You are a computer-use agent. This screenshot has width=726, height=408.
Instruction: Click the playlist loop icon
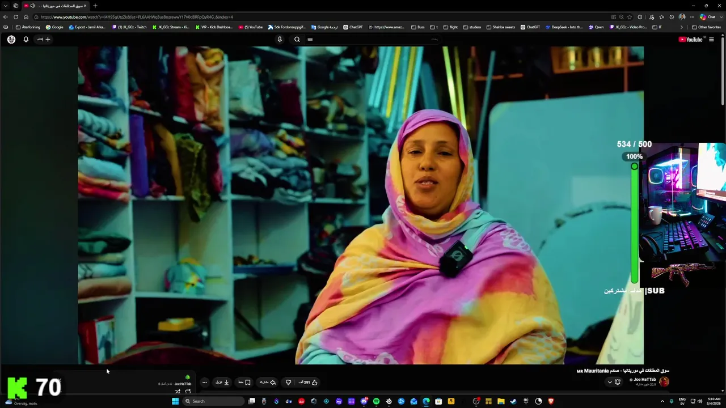[188, 392]
